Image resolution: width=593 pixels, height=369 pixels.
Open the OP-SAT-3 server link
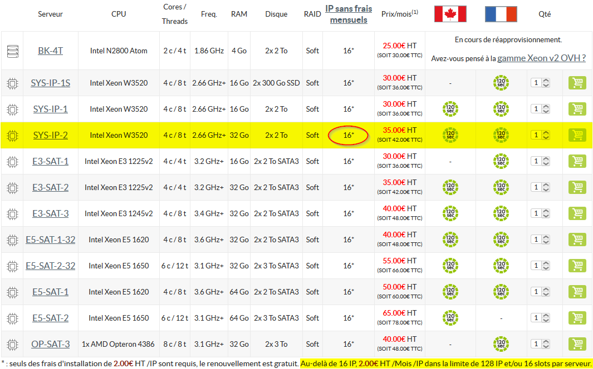tap(50, 344)
